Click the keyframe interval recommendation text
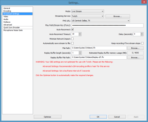 (66, 71)
